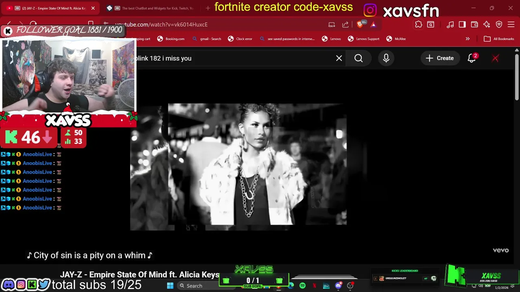Screen dimensions: 520x292
Task: Expand hidden bookmarks chevron
Action: (x=468, y=39)
